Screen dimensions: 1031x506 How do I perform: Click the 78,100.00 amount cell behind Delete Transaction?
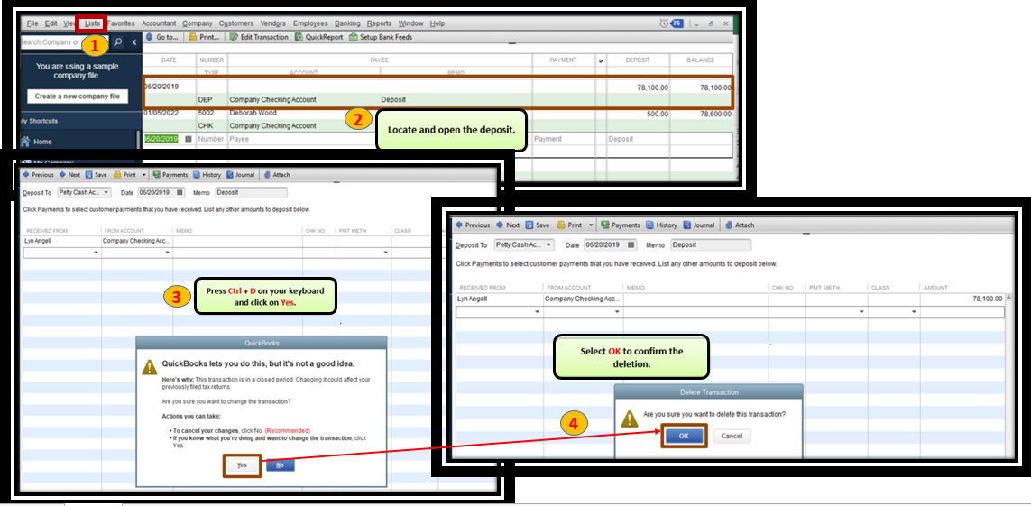(x=962, y=299)
